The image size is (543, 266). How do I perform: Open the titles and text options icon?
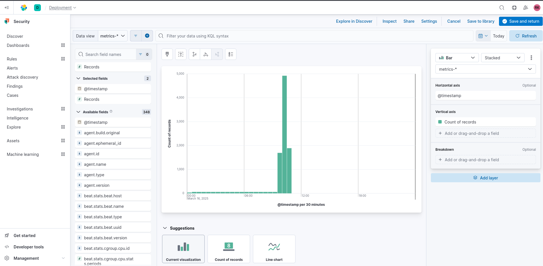point(181,54)
